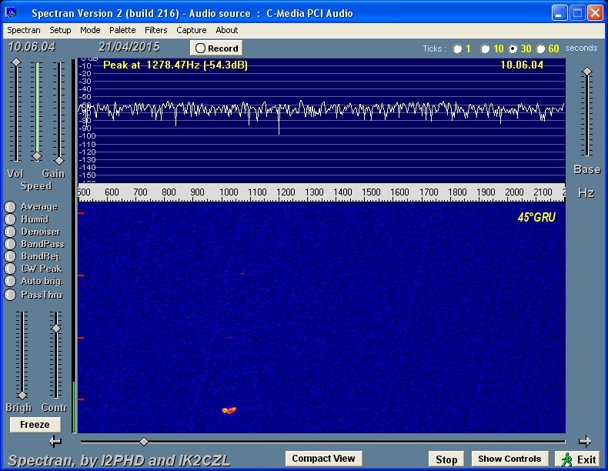The height and width of the screenshot is (471, 608).
Task: Click the Record button
Action: [216, 48]
